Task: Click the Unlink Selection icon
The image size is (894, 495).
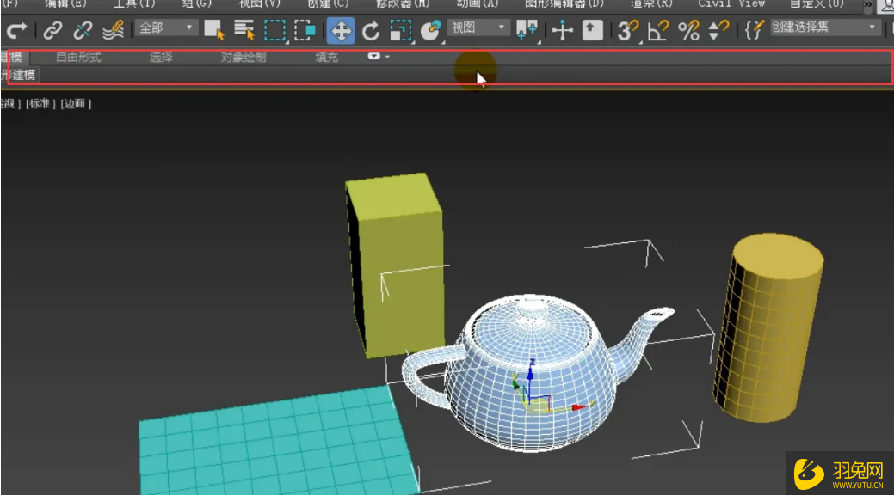Action: coord(83,30)
